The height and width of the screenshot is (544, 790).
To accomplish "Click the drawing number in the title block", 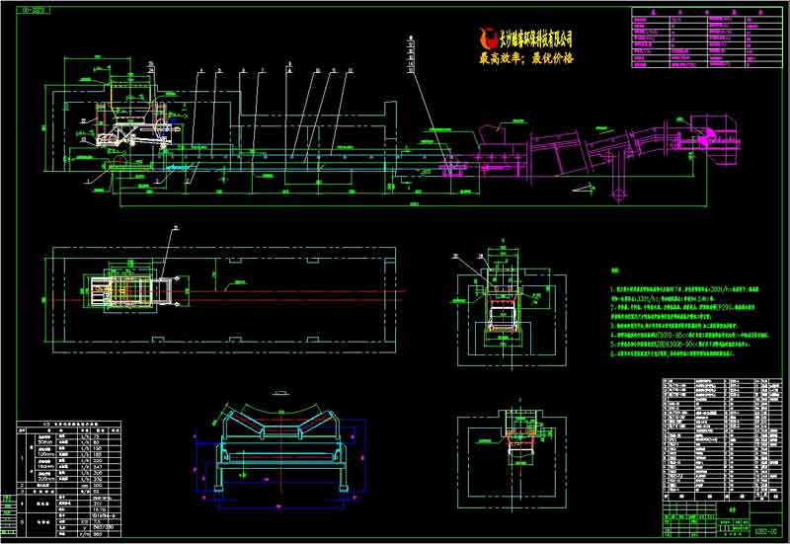I will coord(762,529).
